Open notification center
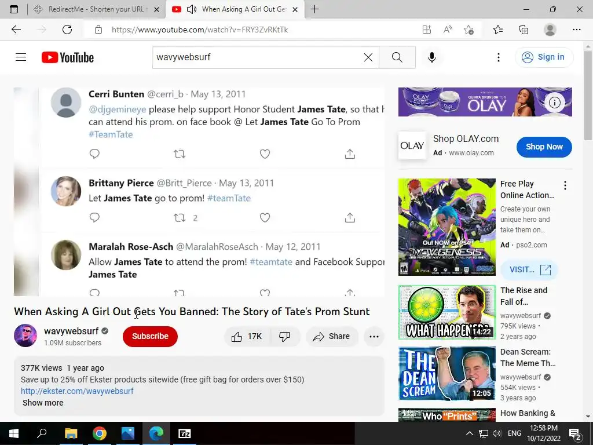The width and height of the screenshot is (593, 445). tap(575, 433)
